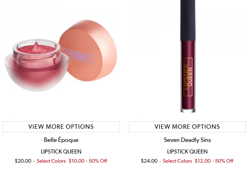Open the Belle Époque product title link

61,140
